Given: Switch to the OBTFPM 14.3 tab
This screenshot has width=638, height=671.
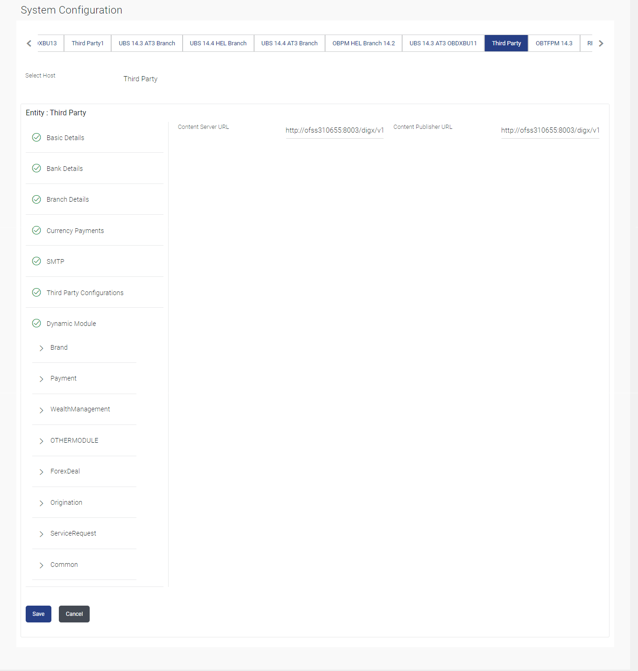Looking at the screenshot, I should tap(554, 43).
